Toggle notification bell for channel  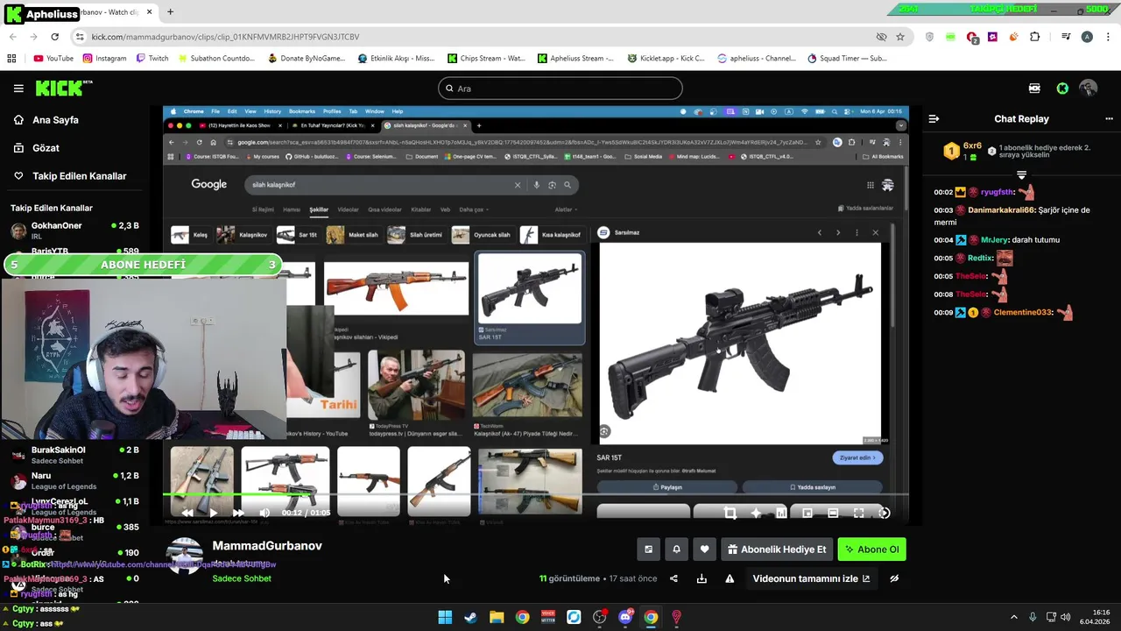click(x=676, y=549)
